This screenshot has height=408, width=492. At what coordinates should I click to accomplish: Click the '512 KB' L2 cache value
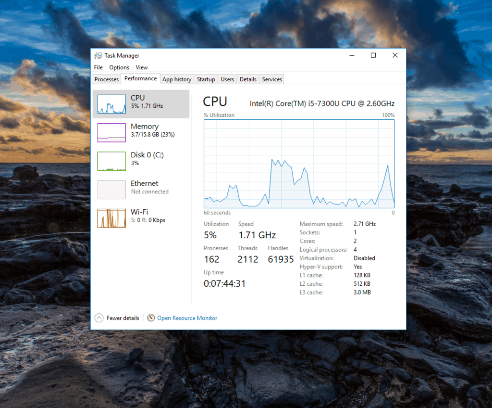(362, 284)
